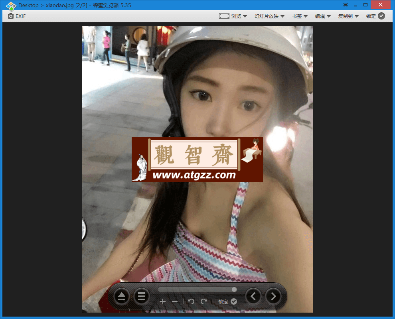This screenshot has height=319, width=395.
Task: Expand the 编辑 dropdown arrow
Action: 329,16
